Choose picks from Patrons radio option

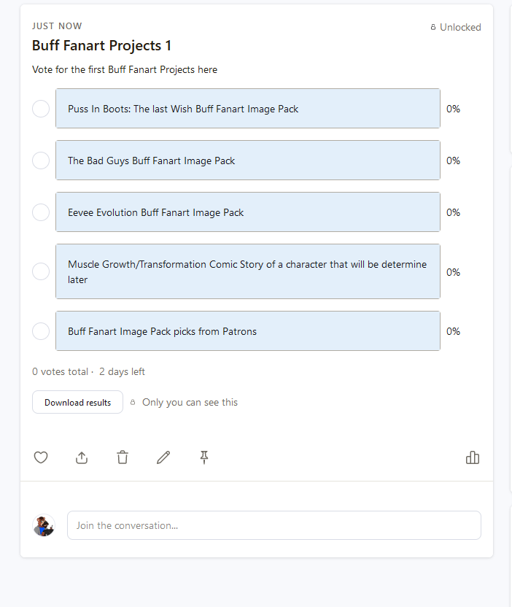(41, 331)
